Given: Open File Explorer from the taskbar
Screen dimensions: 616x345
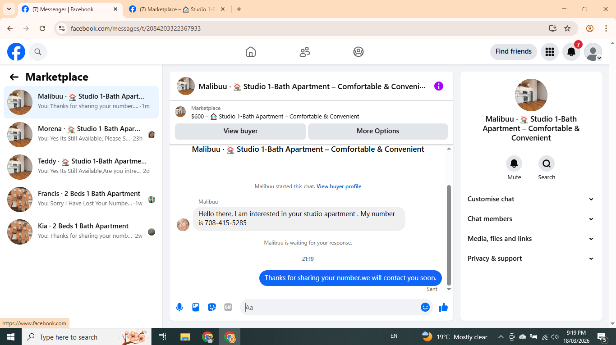Looking at the screenshot, I should [x=185, y=337].
